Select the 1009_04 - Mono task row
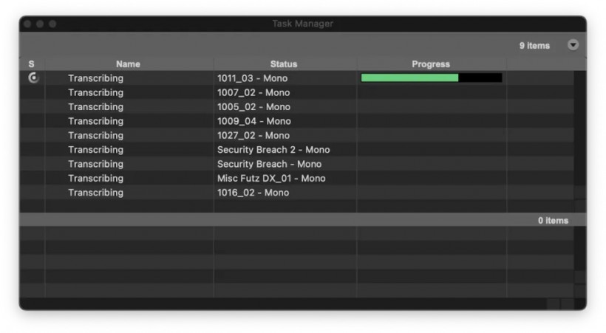The image size is (606, 333). pos(297,121)
